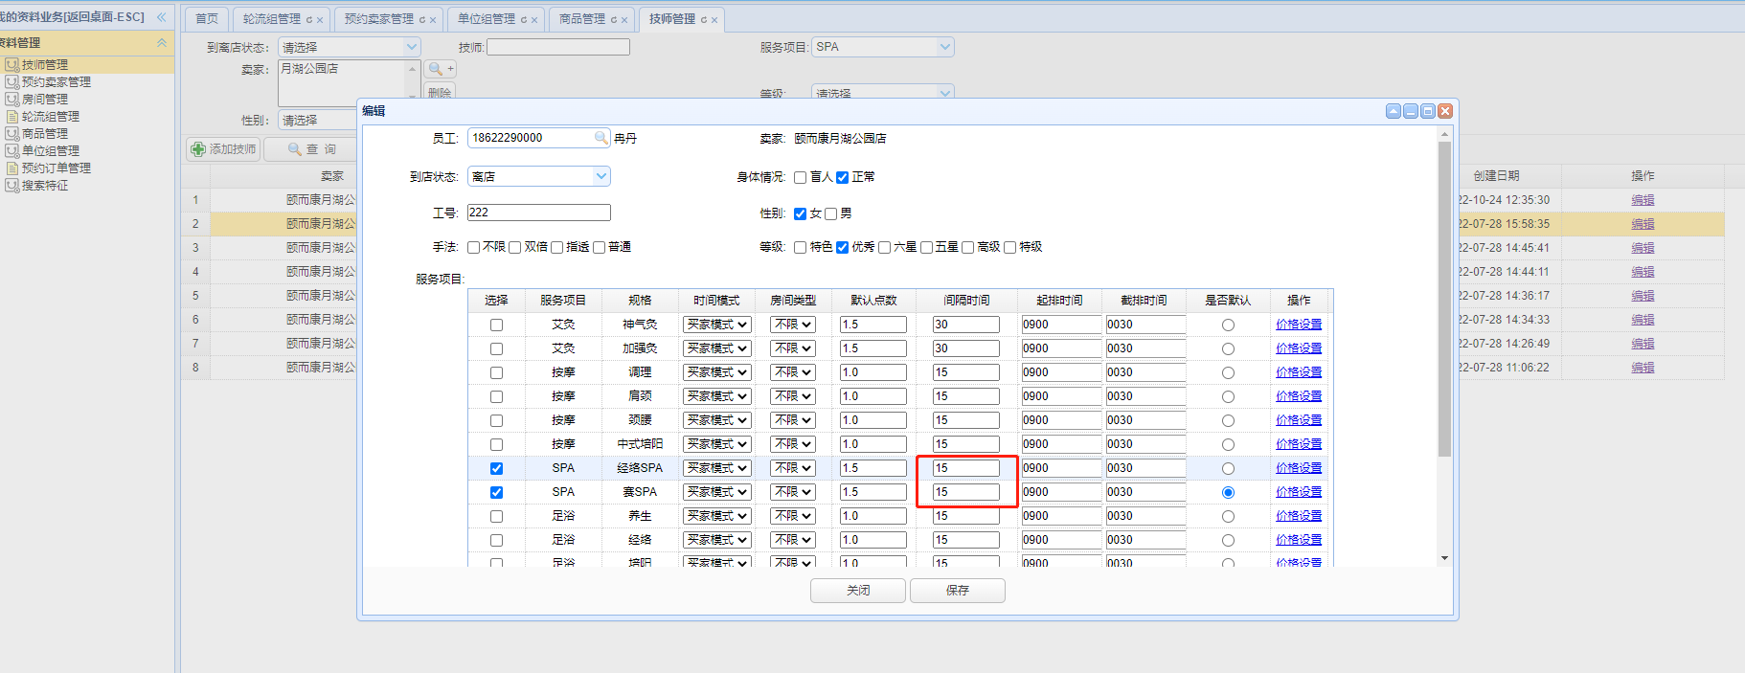The image size is (1745, 673).
Task: Uncheck the SPA 经络SPA service row checkbox
Action: [496, 468]
